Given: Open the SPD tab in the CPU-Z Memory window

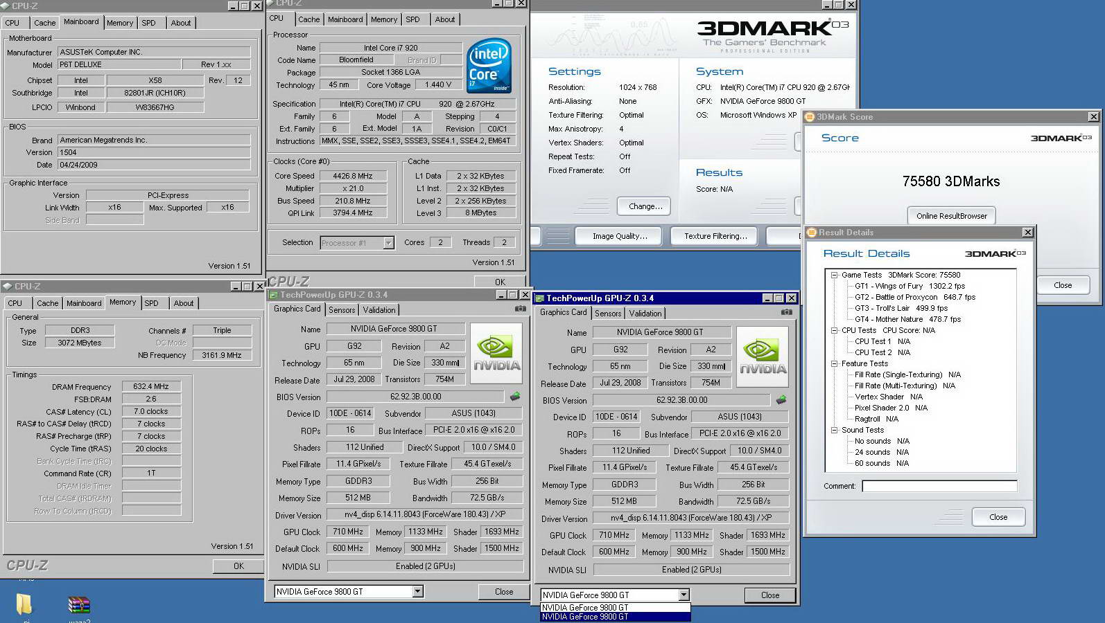Looking at the screenshot, I should (x=151, y=303).
